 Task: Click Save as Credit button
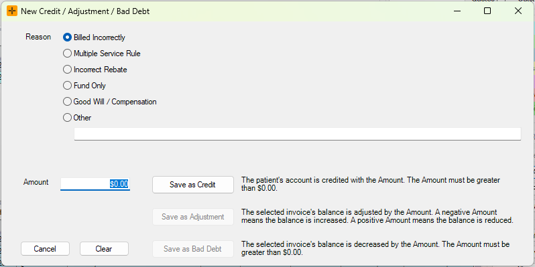click(193, 185)
